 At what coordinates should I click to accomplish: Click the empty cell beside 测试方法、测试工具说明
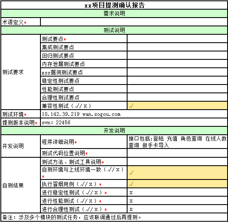click(177, 161)
